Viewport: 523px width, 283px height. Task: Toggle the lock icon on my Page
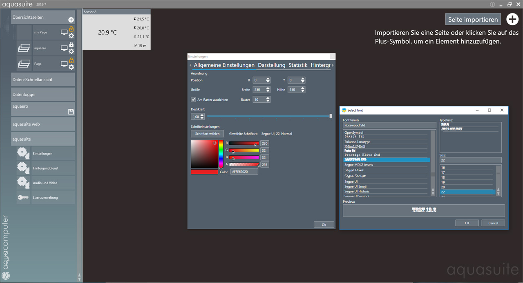71,29
